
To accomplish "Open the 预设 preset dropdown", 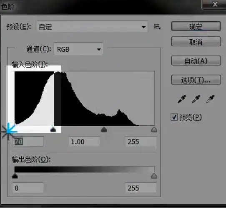I will (92, 27).
